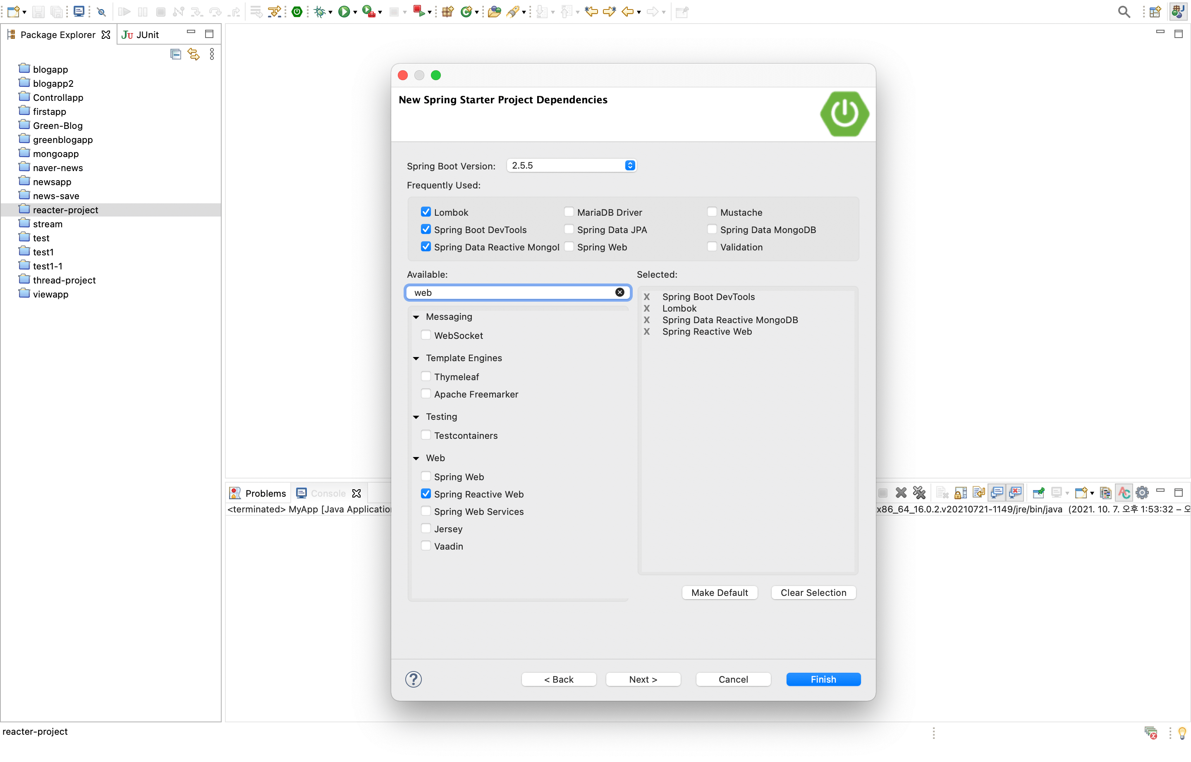Open Package Explorer view menu dots
1191x762 pixels.
pos(212,54)
